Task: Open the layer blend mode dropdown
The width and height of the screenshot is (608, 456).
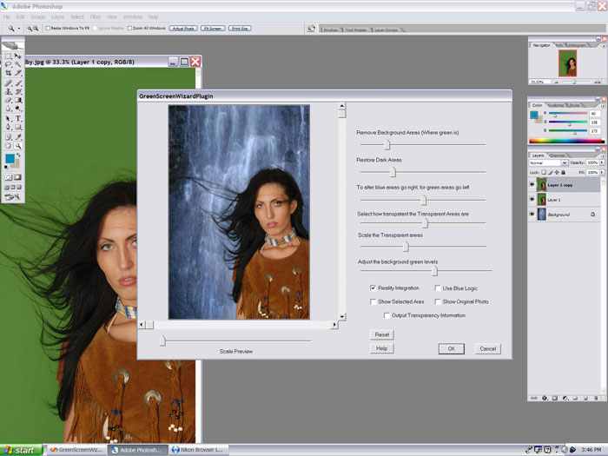Action: [x=548, y=163]
